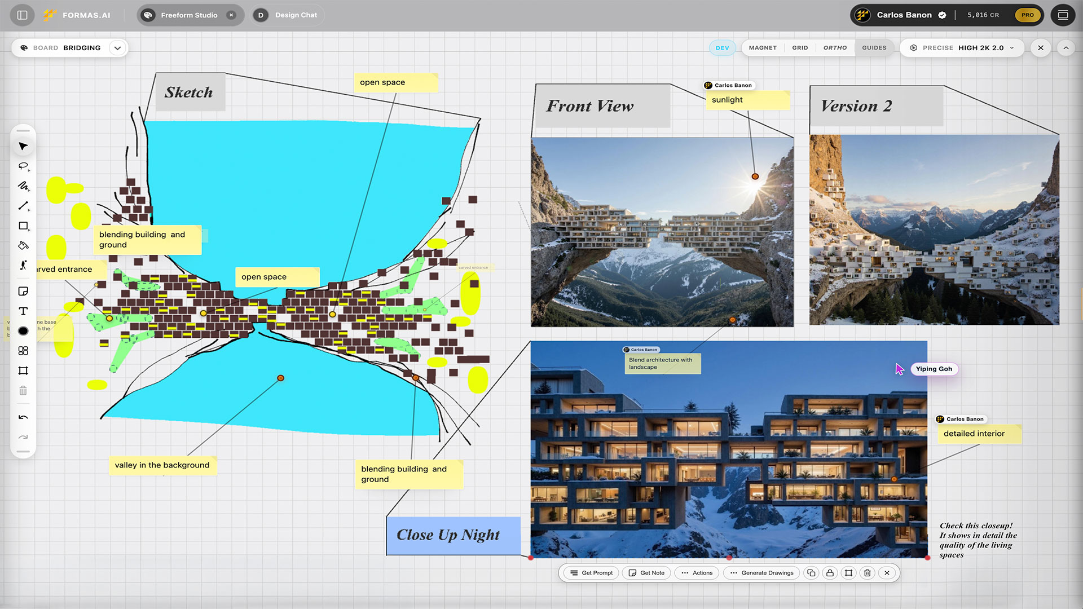
Task: Open the black color swatch picker
Action: pos(23,331)
